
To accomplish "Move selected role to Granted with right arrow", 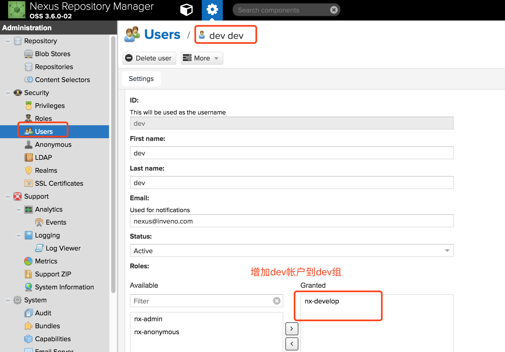I will [292, 329].
